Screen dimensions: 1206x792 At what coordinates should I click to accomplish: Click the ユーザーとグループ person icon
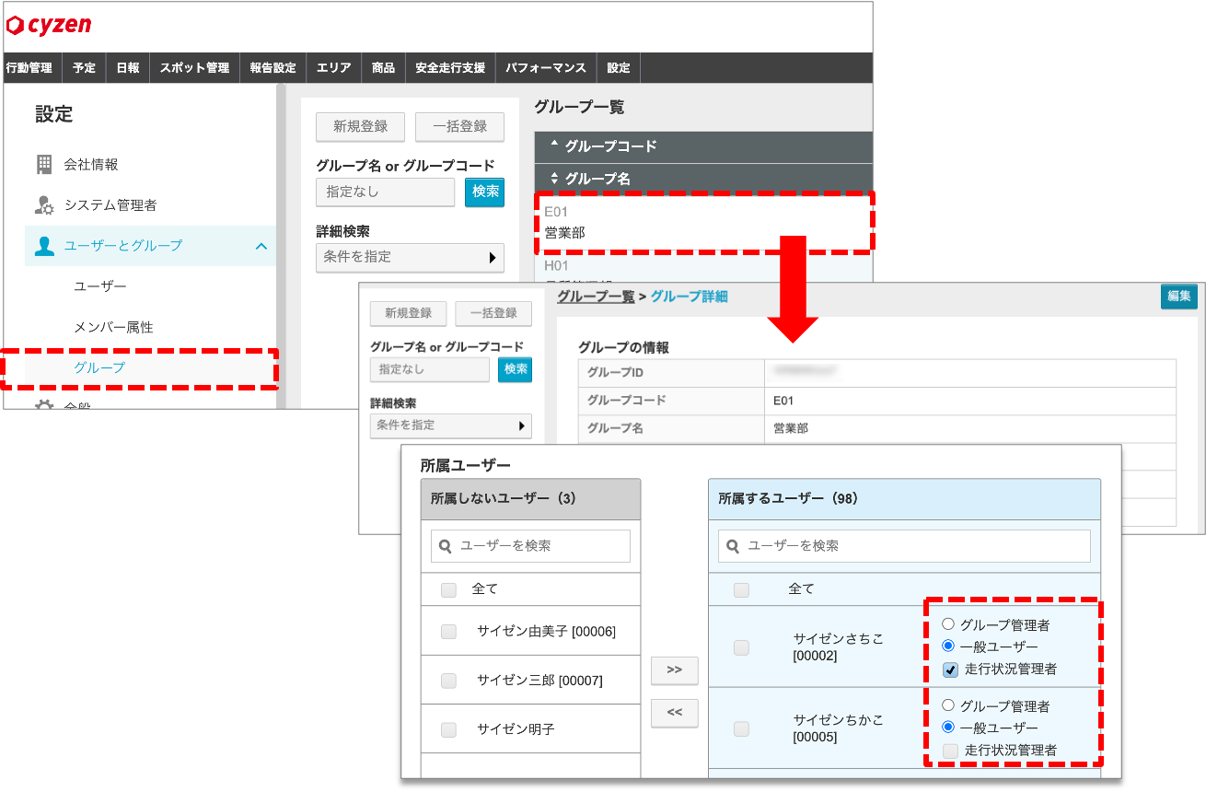[x=44, y=246]
